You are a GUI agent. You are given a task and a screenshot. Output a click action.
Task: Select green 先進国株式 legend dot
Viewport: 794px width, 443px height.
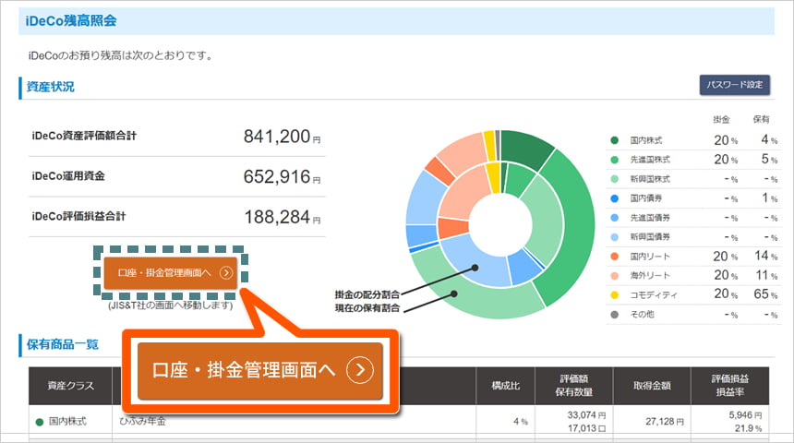click(614, 160)
